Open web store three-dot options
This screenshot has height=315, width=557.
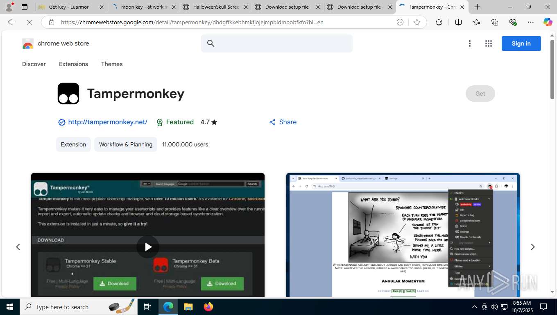470,43
